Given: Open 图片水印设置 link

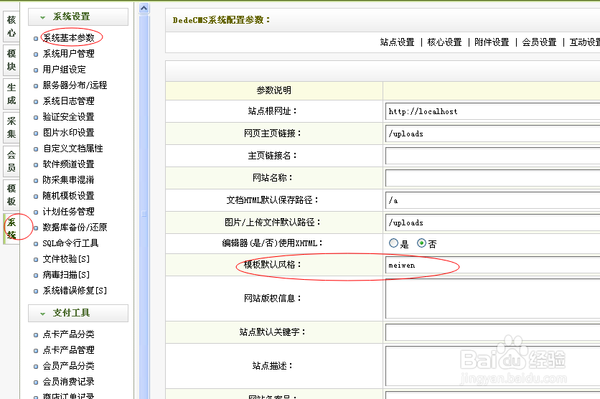Looking at the screenshot, I should (x=68, y=132).
